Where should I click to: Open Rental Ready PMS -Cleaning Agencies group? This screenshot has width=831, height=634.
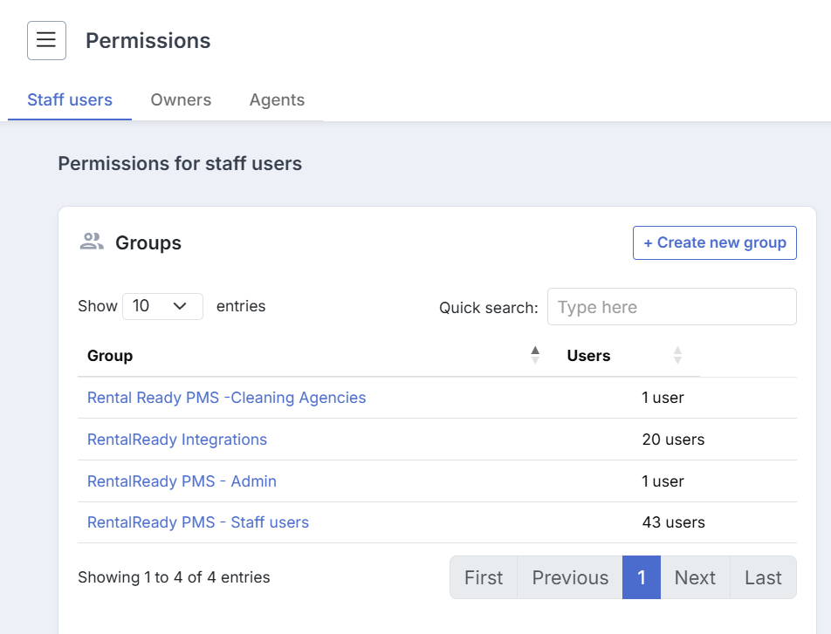click(226, 398)
